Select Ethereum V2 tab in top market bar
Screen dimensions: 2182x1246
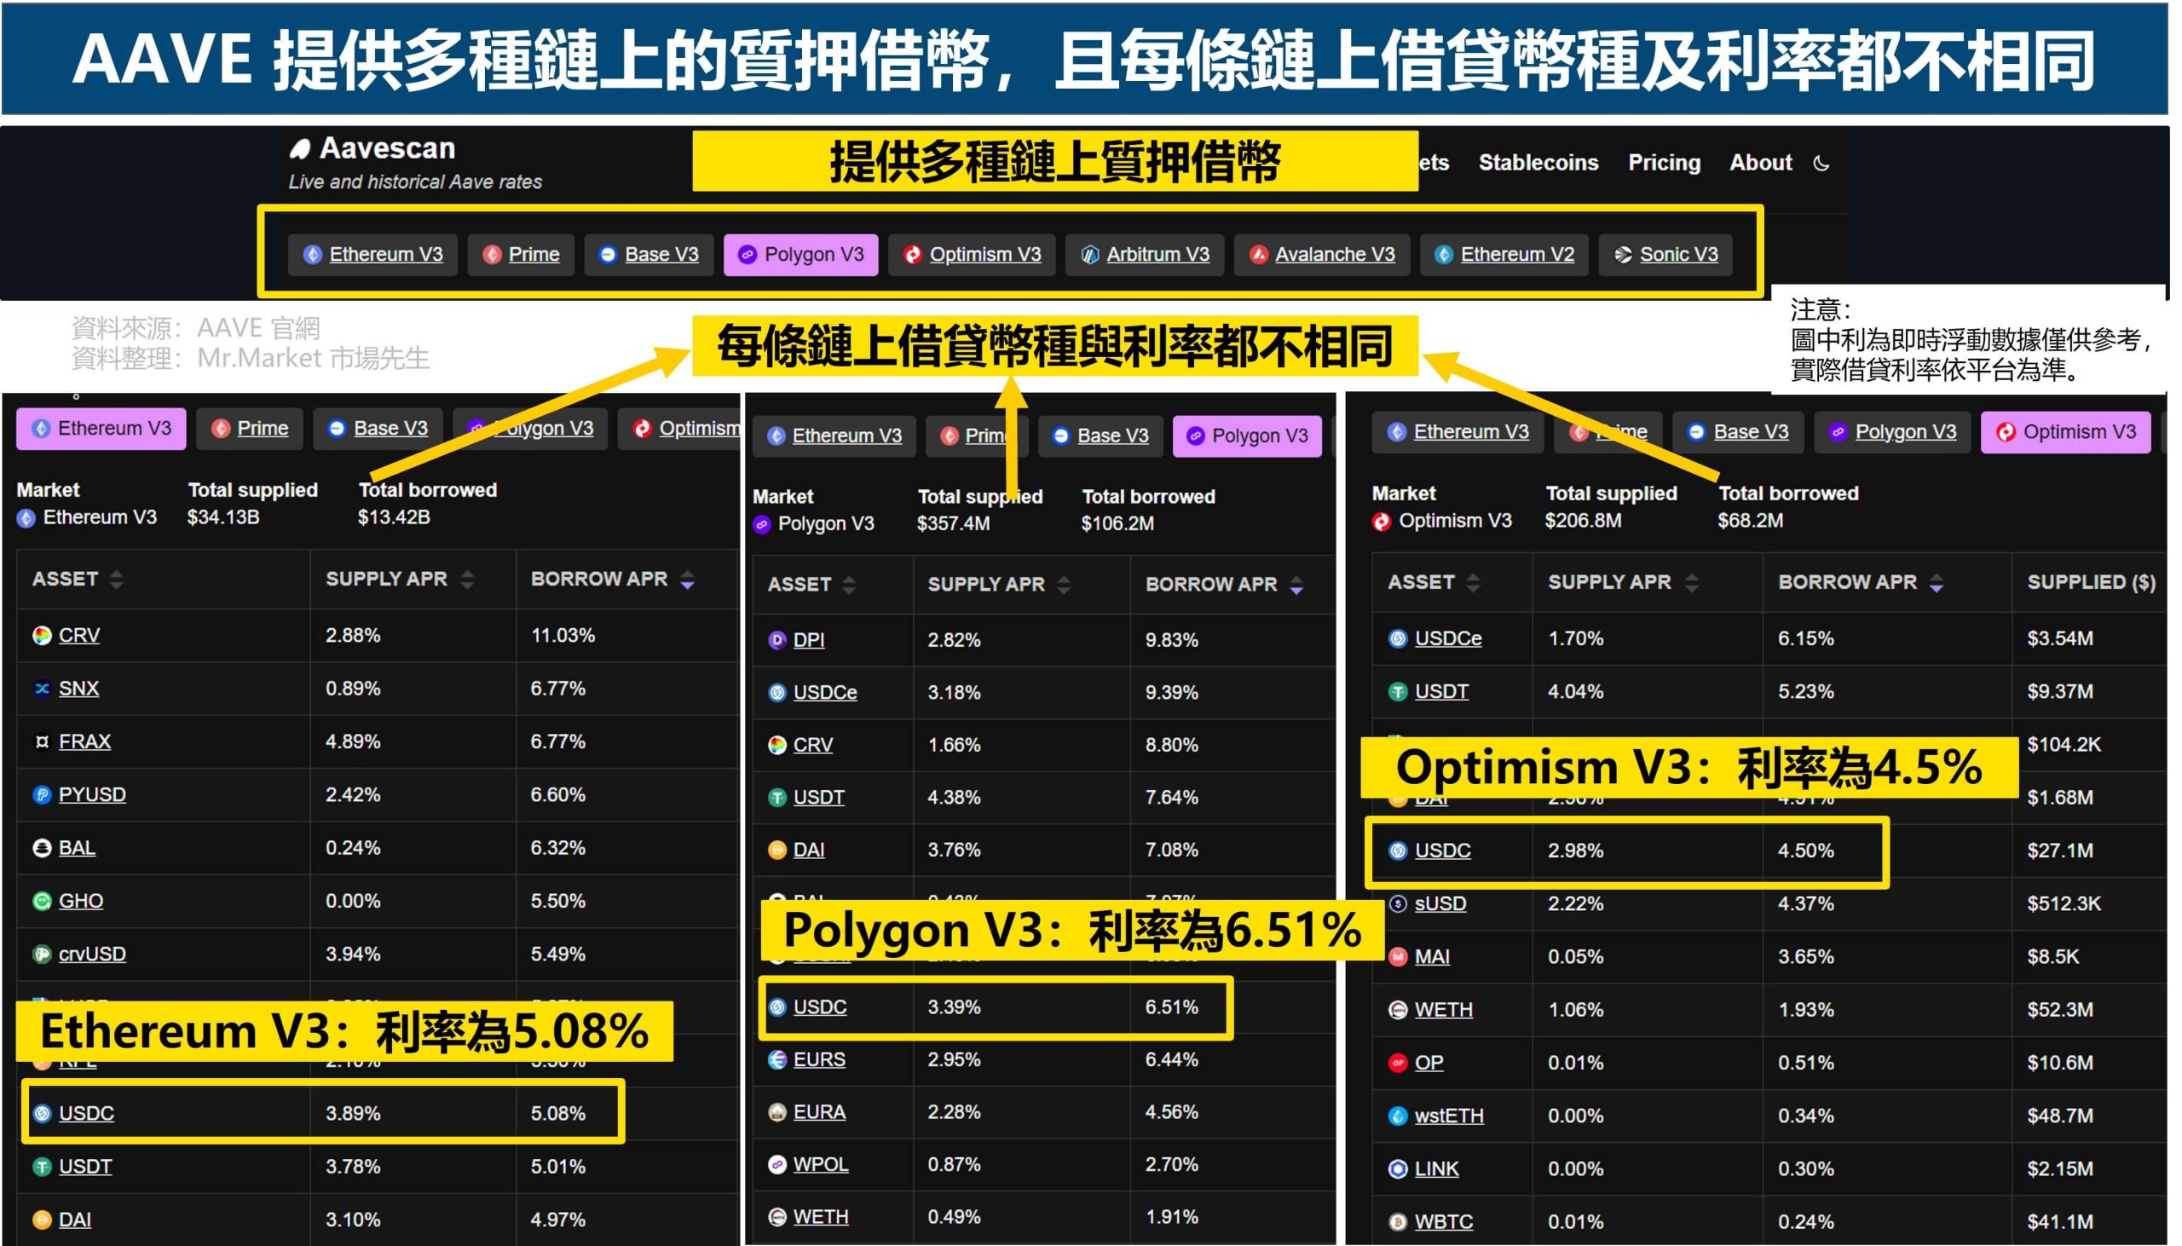[x=1504, y=254]
